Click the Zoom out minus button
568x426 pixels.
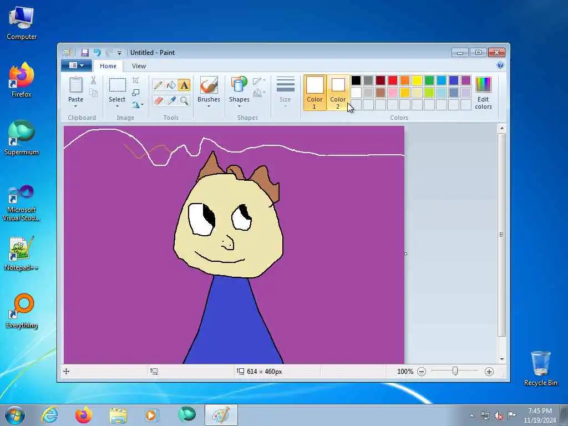pyautogui.click(x=422, y=372)
